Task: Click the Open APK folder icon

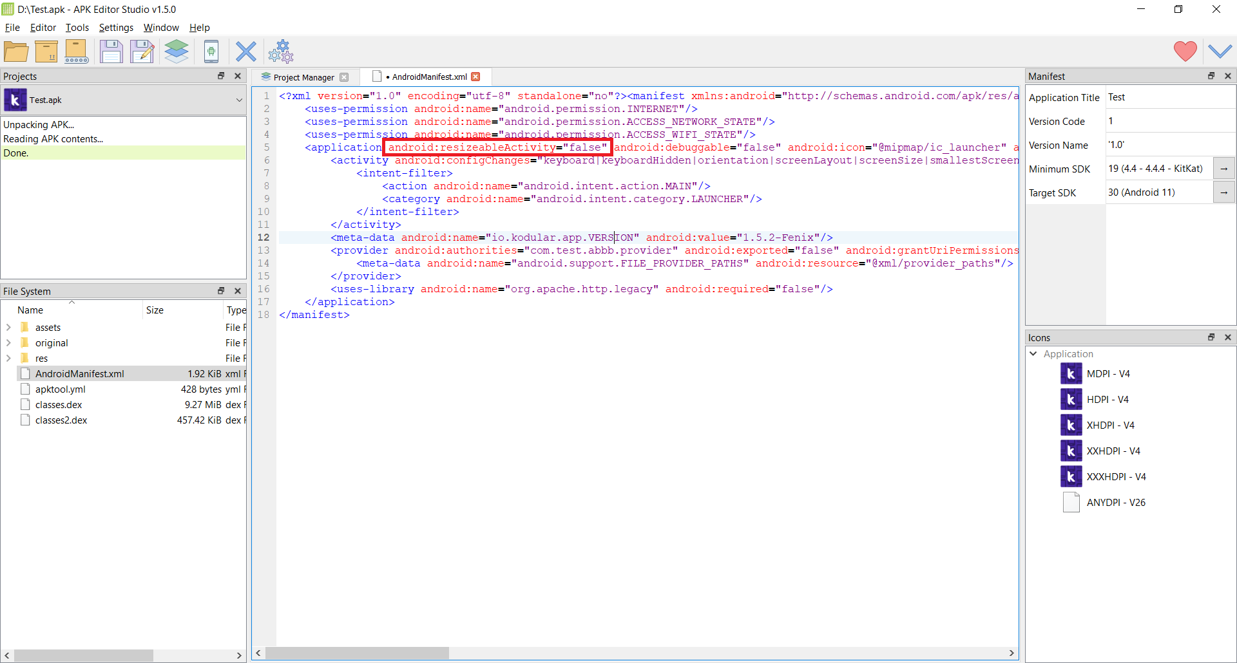Action: [x=16, y=51]
